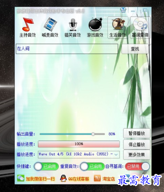The width and height of the screenshot is (164, 192).
Task: Toggle the 重复音效 enabled switch
Action: 92,166
